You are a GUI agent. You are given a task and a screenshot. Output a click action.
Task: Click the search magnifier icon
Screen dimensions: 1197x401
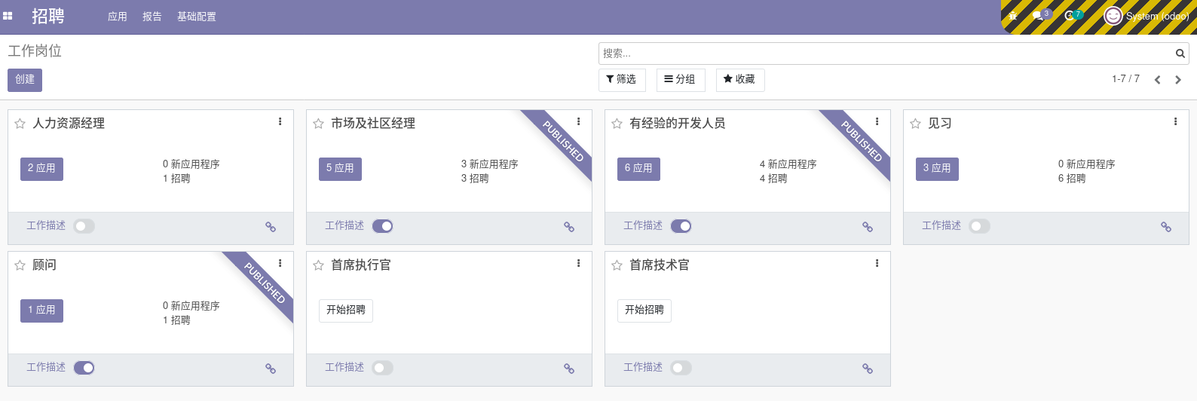click(1180, 54)
